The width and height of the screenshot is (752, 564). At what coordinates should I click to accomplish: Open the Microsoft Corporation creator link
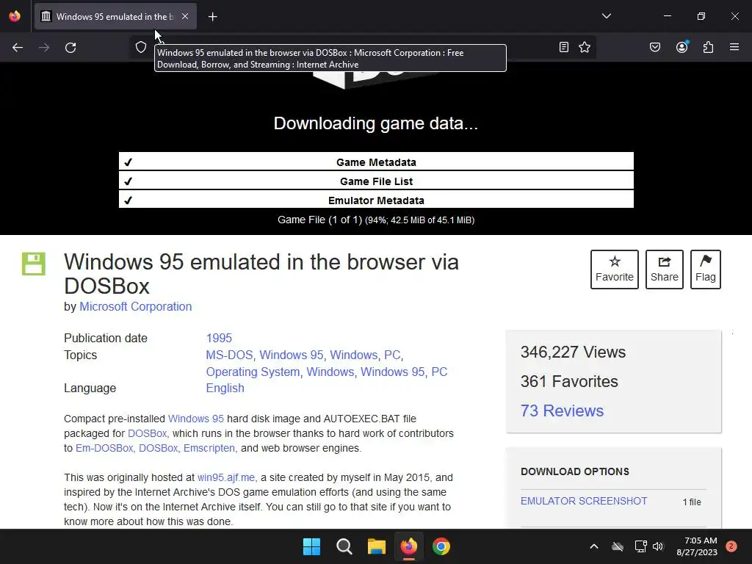point(136,306)
